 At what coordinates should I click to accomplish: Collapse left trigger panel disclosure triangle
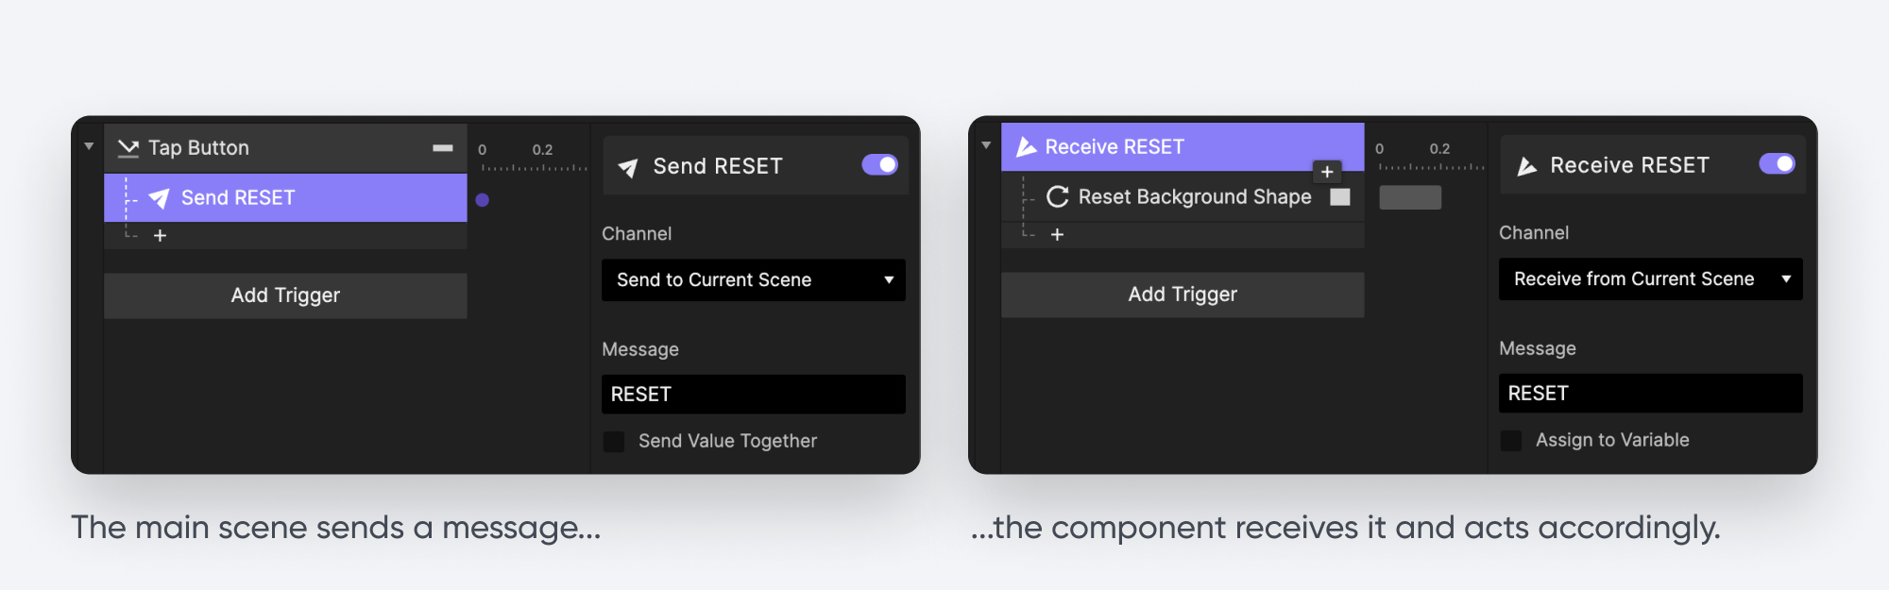coord(89,146)
